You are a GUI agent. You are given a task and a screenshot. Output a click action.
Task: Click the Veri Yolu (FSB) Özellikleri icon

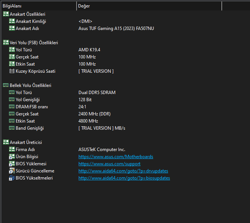point(6,43)
